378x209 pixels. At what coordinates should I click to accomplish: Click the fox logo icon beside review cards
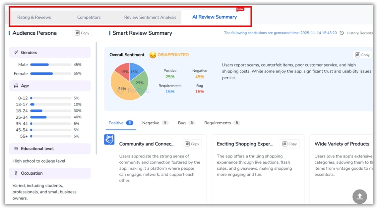[109, 140]
